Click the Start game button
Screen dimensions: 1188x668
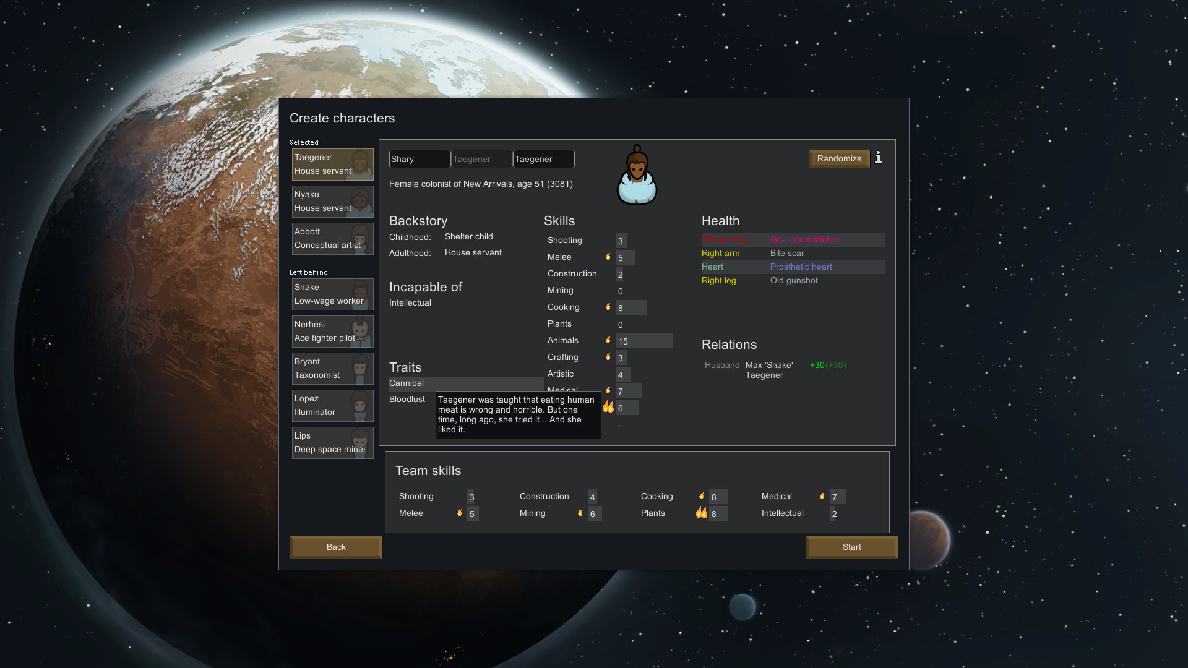pyautogui.click(x=852, y=547)
